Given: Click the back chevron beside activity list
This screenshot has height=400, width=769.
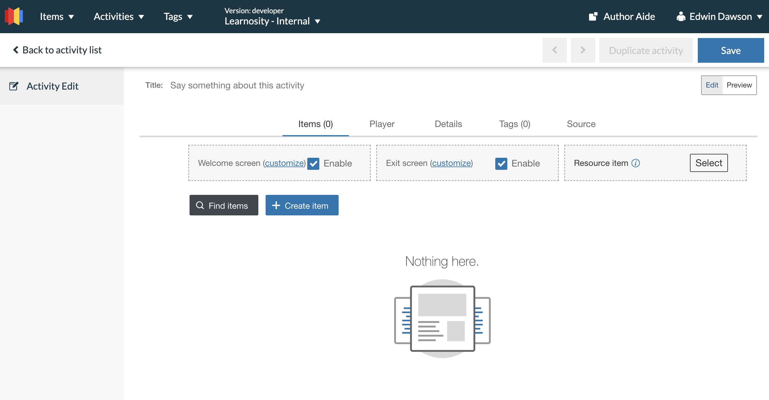Looking at the screenshot, I should (x=15, y=50).
